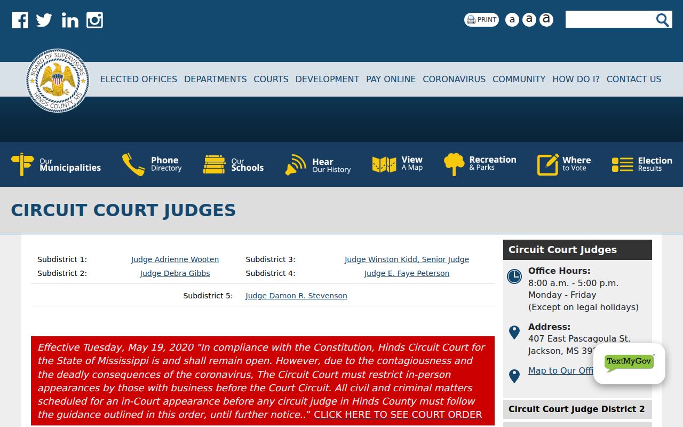Image resolution: width=683 pixels, height=427 pixels.
Task: Open the Courts menu
Action: click(271, 79)
